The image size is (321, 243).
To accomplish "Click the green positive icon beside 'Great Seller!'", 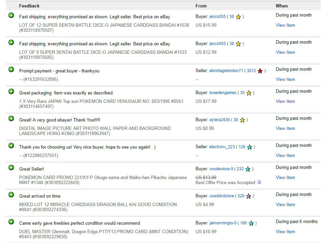I will click(x=11, y=168).
